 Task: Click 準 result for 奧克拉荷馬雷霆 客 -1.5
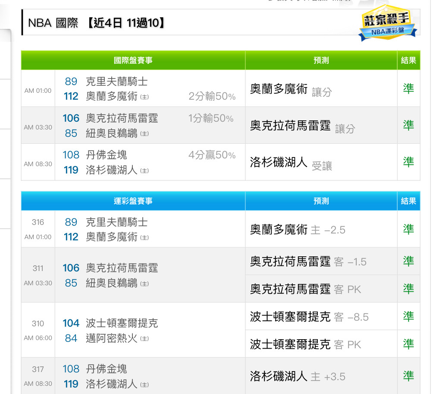pyautogui.click(x=408, y=261)
